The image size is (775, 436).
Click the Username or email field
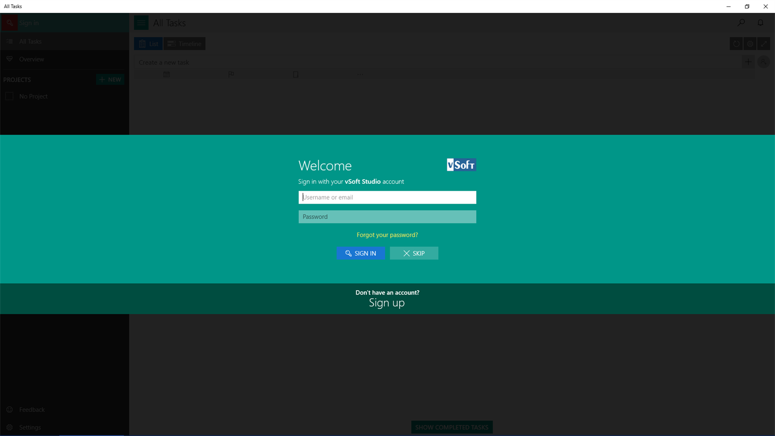[x=387, y=198]
